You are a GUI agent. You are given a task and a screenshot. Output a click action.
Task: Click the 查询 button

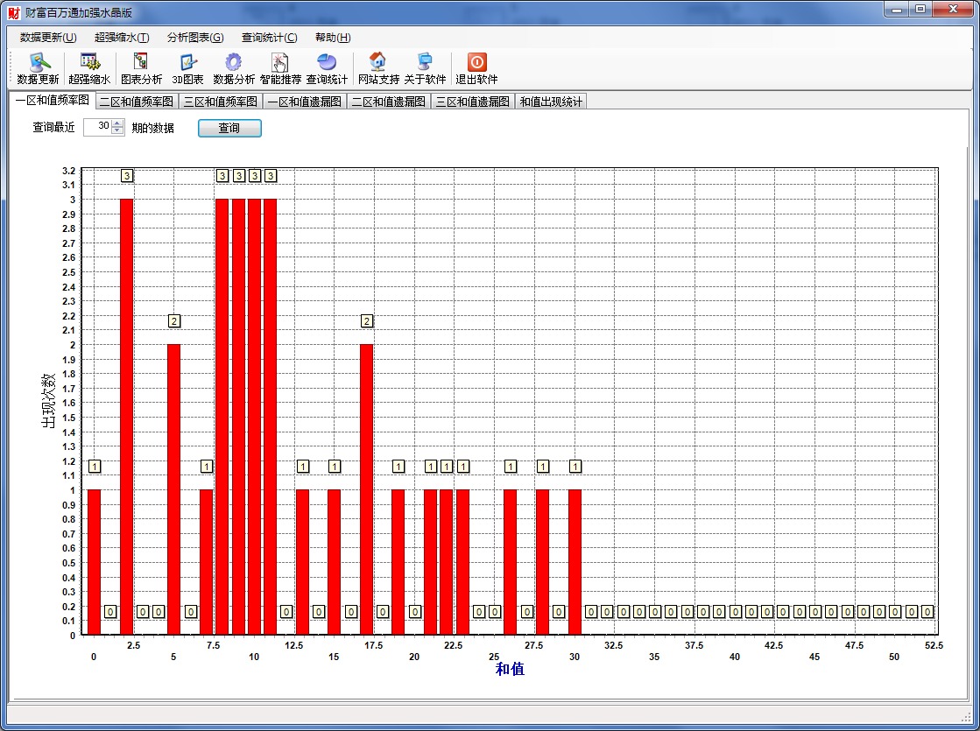click(x=229, y=128)
